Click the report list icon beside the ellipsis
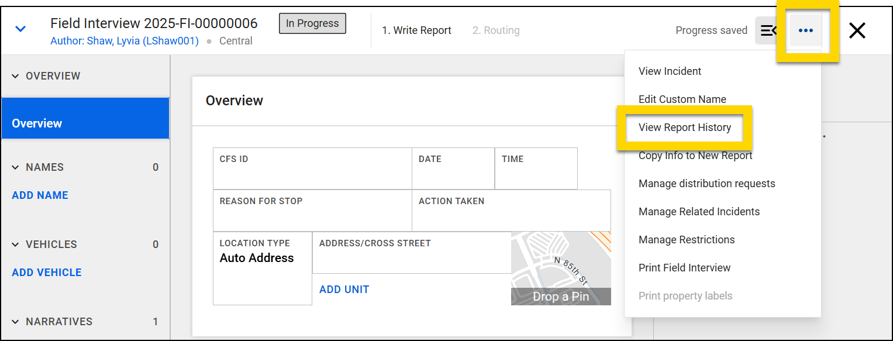Viewport: 893px width, 341px height. pos(769,30)
